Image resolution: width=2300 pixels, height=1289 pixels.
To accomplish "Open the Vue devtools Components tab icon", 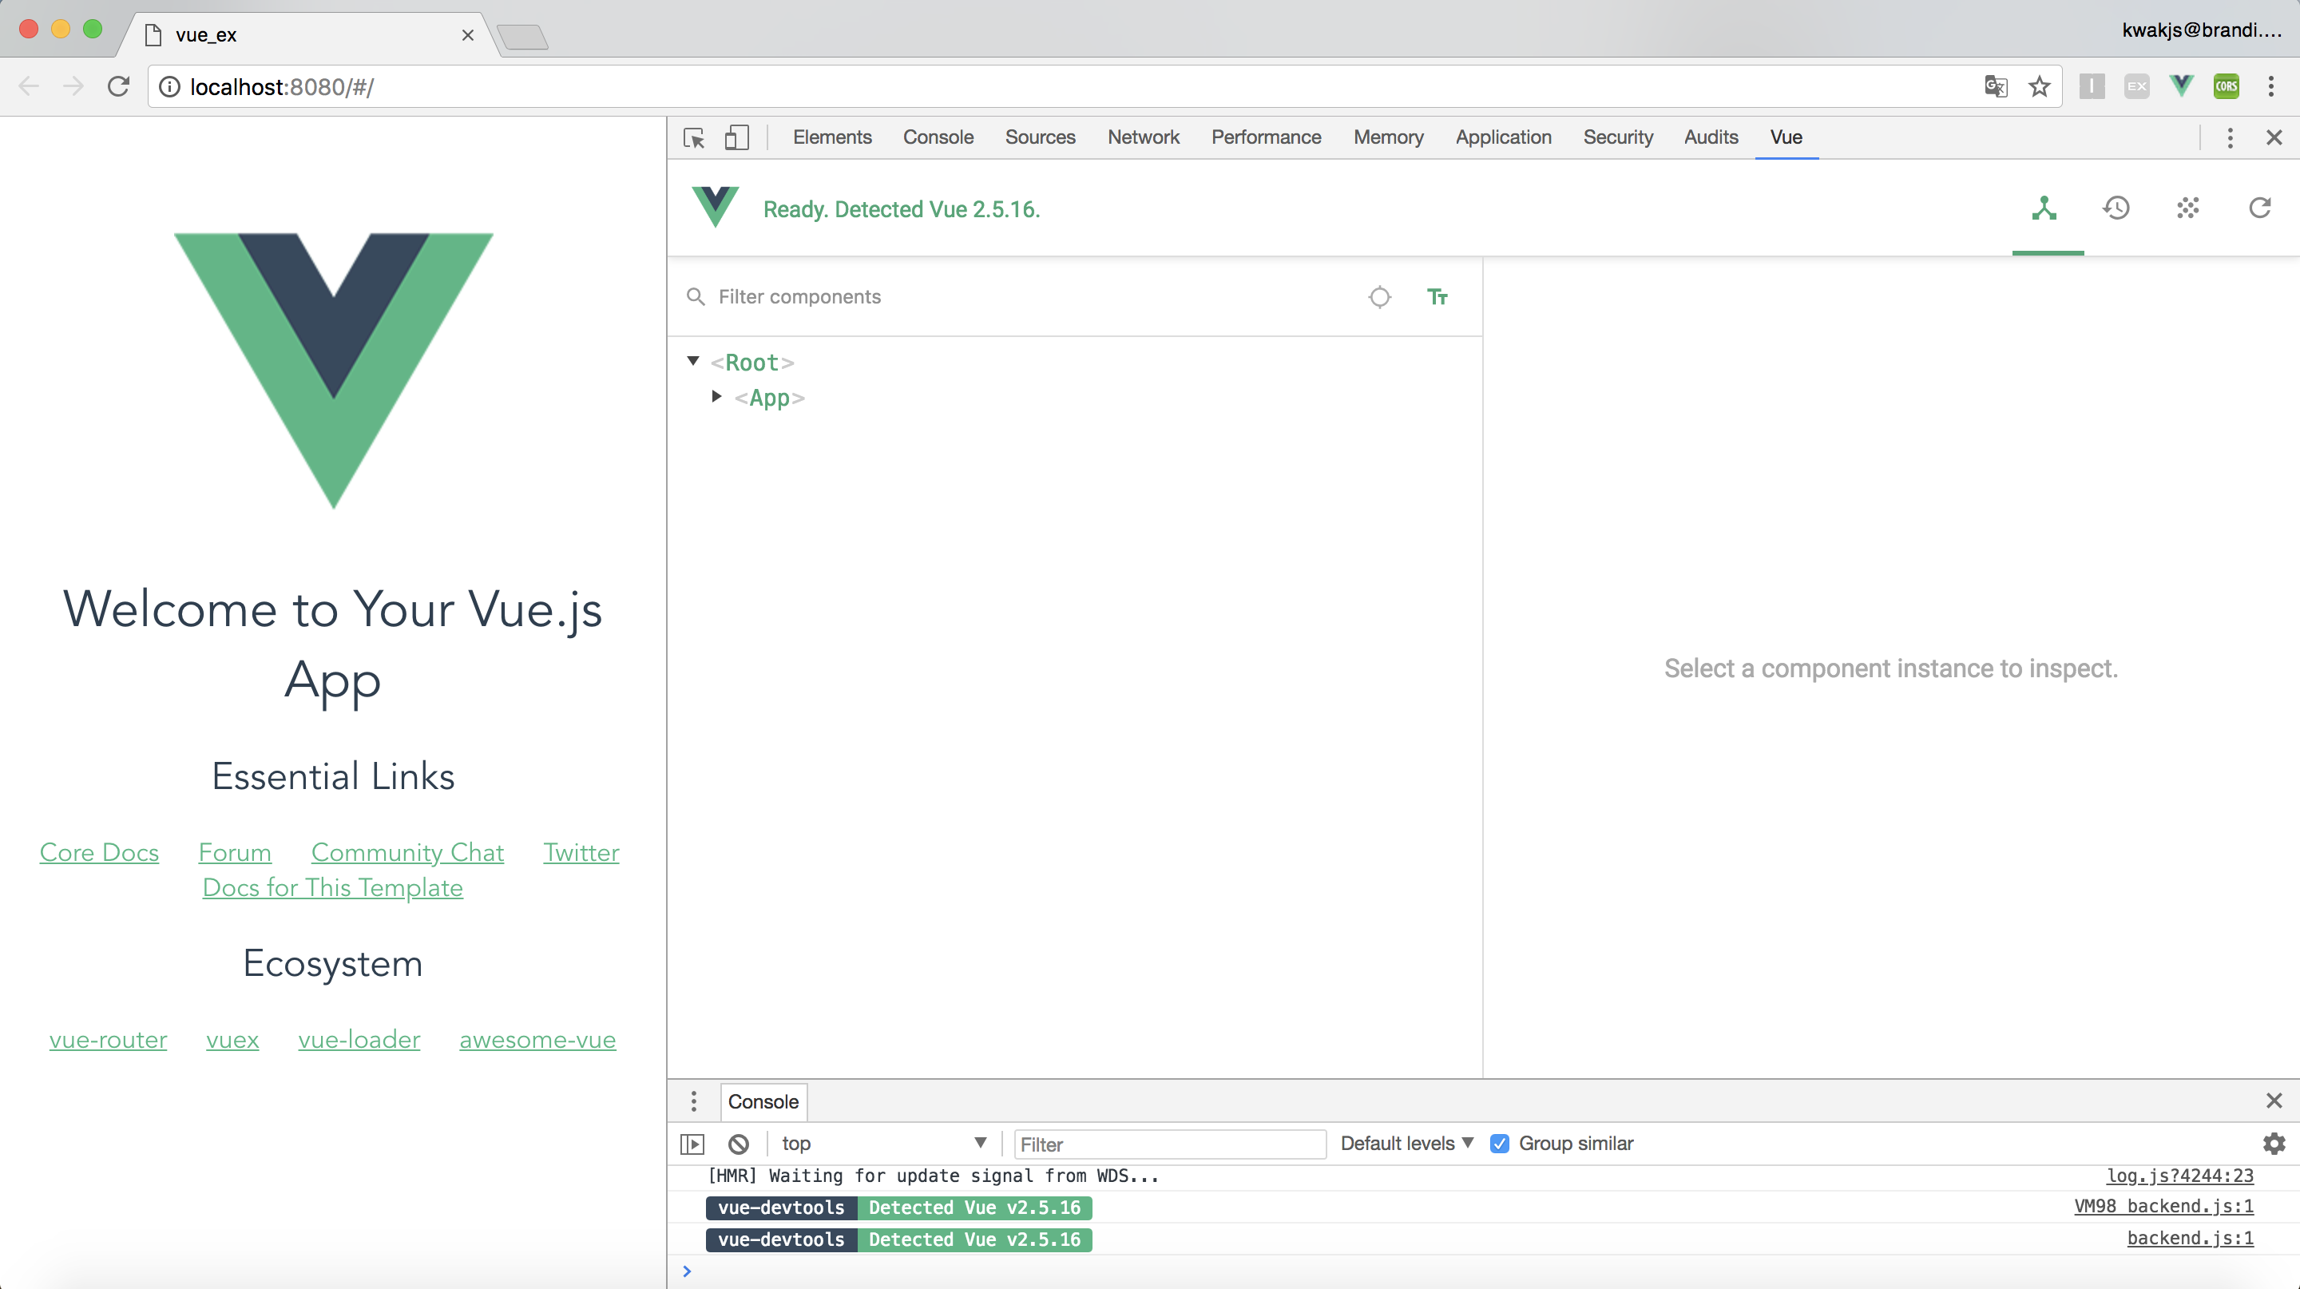I will coord(2044,209).
